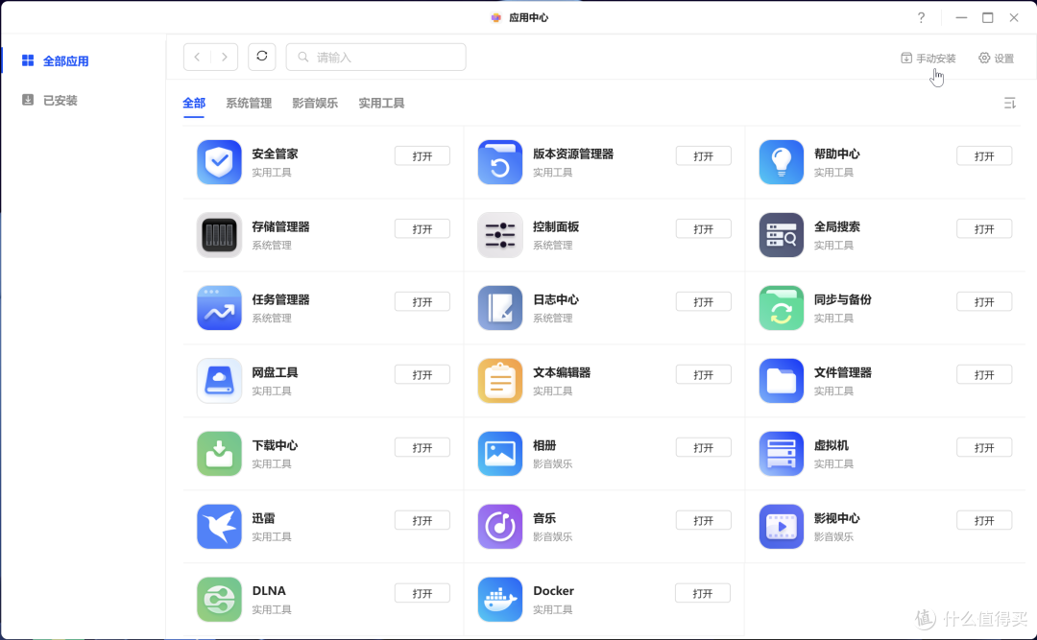This screenshot has height=640, width=1037.
Task: Click 打开 for 音乐
Action: 703,520
